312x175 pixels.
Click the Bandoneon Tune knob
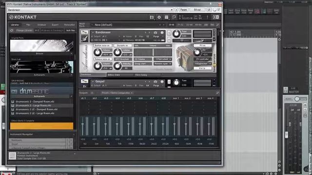click(x=176, y=34)
